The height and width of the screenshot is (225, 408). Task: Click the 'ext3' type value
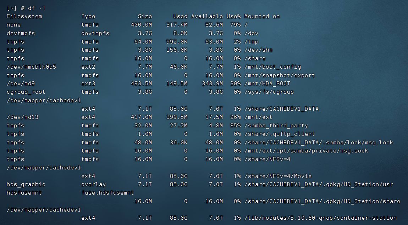click(x=88, y=83)
